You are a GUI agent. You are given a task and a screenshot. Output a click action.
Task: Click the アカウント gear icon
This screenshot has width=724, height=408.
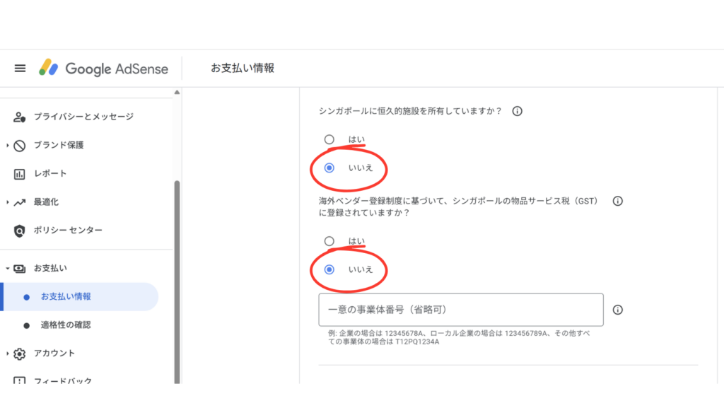point(19,354)
